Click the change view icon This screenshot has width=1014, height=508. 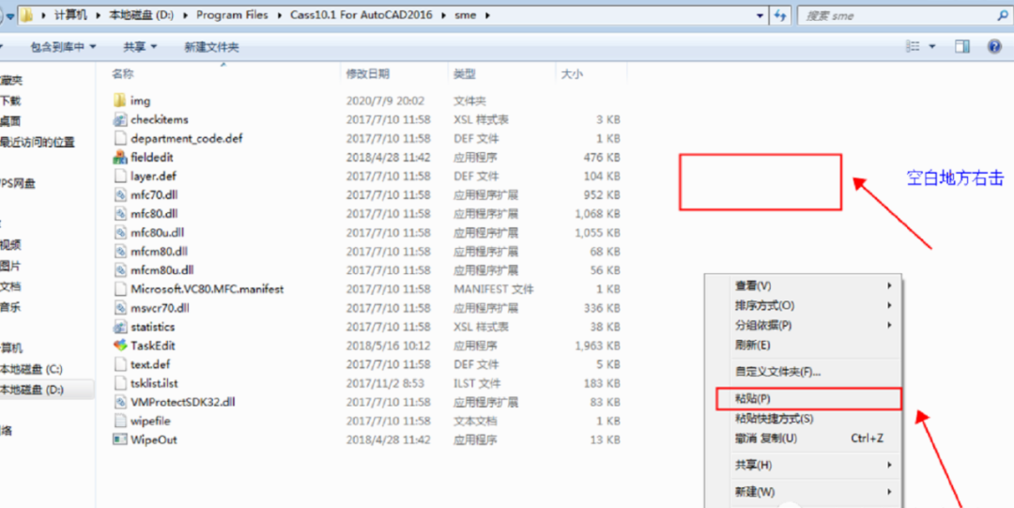(914, 46)
